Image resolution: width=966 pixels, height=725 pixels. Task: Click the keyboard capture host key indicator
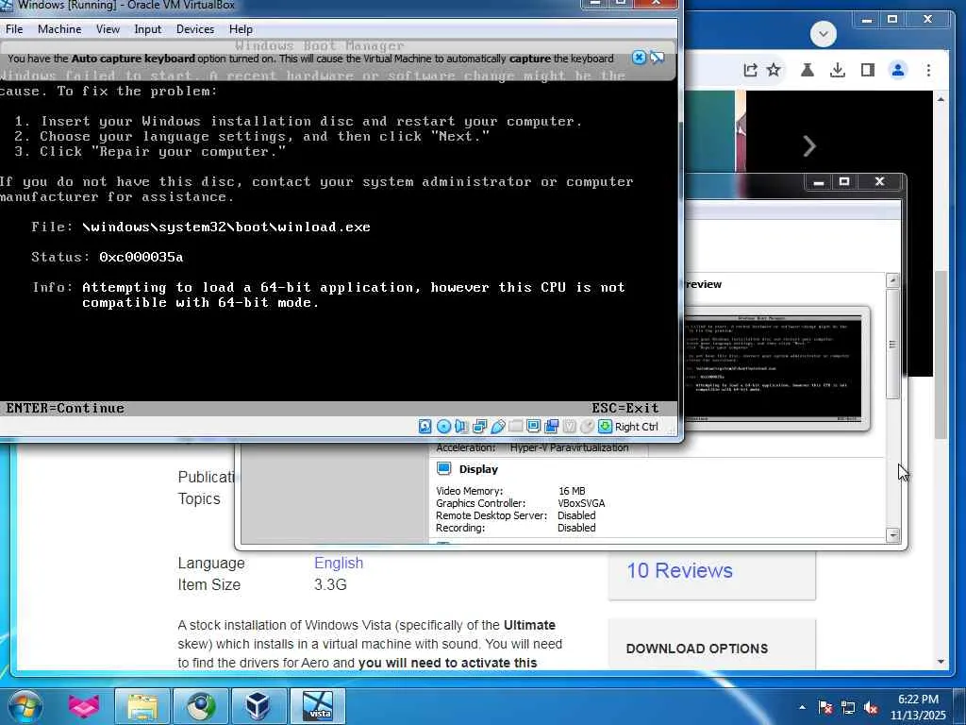point(605,426)
